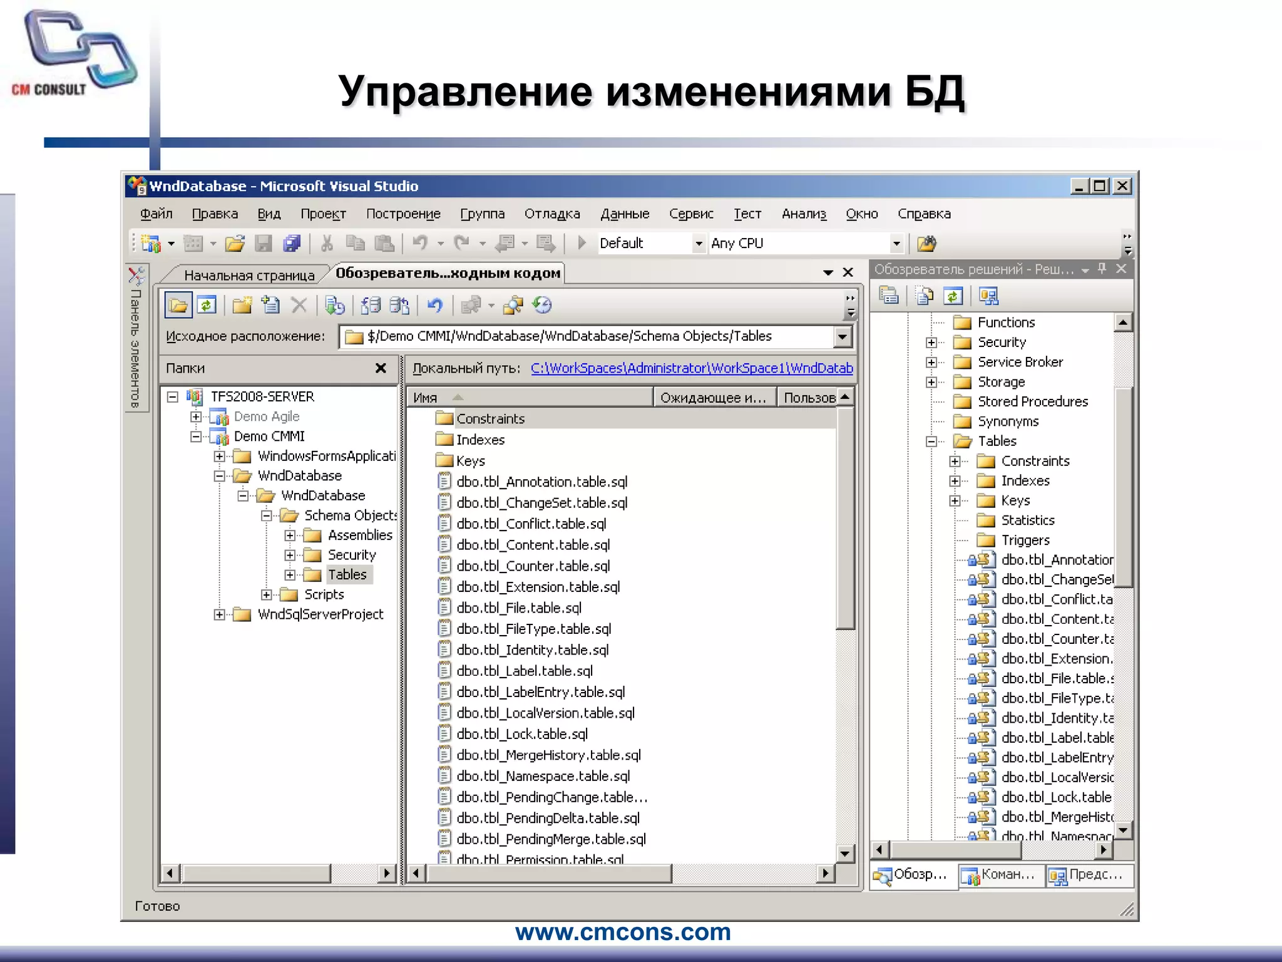This screenshot has width=1282, height=962.
Task: Select dbo.tbl_Lock.table in Solution Explorer
Action: pyautogui.click(x=1055, y=797)
